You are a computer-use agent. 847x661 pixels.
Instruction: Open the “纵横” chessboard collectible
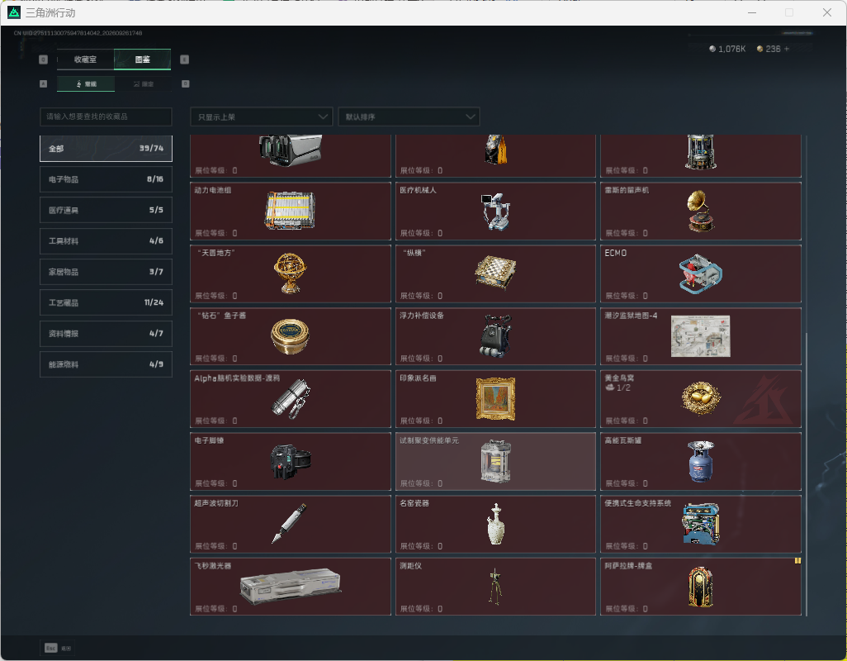(x=495, y=273)
